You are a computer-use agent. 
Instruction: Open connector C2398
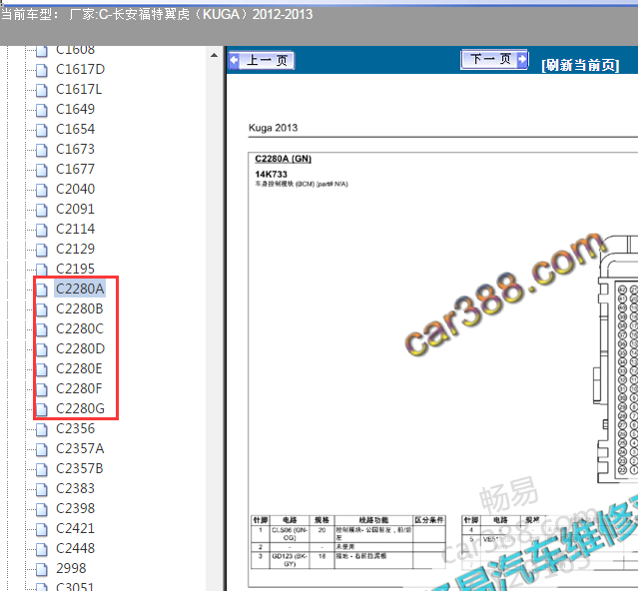[75, 508]
